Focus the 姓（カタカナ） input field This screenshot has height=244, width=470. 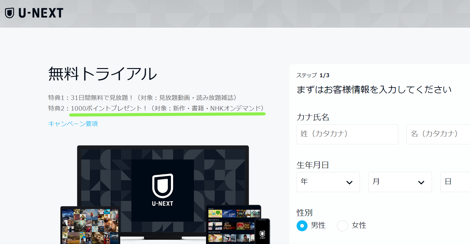(347, 134)
